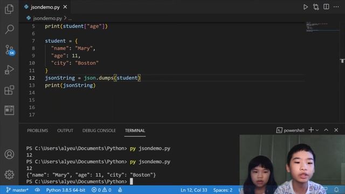The width and height of the screenshot is (345, 194).
Task: Open the Extensions view
Action: coord(9,90)
